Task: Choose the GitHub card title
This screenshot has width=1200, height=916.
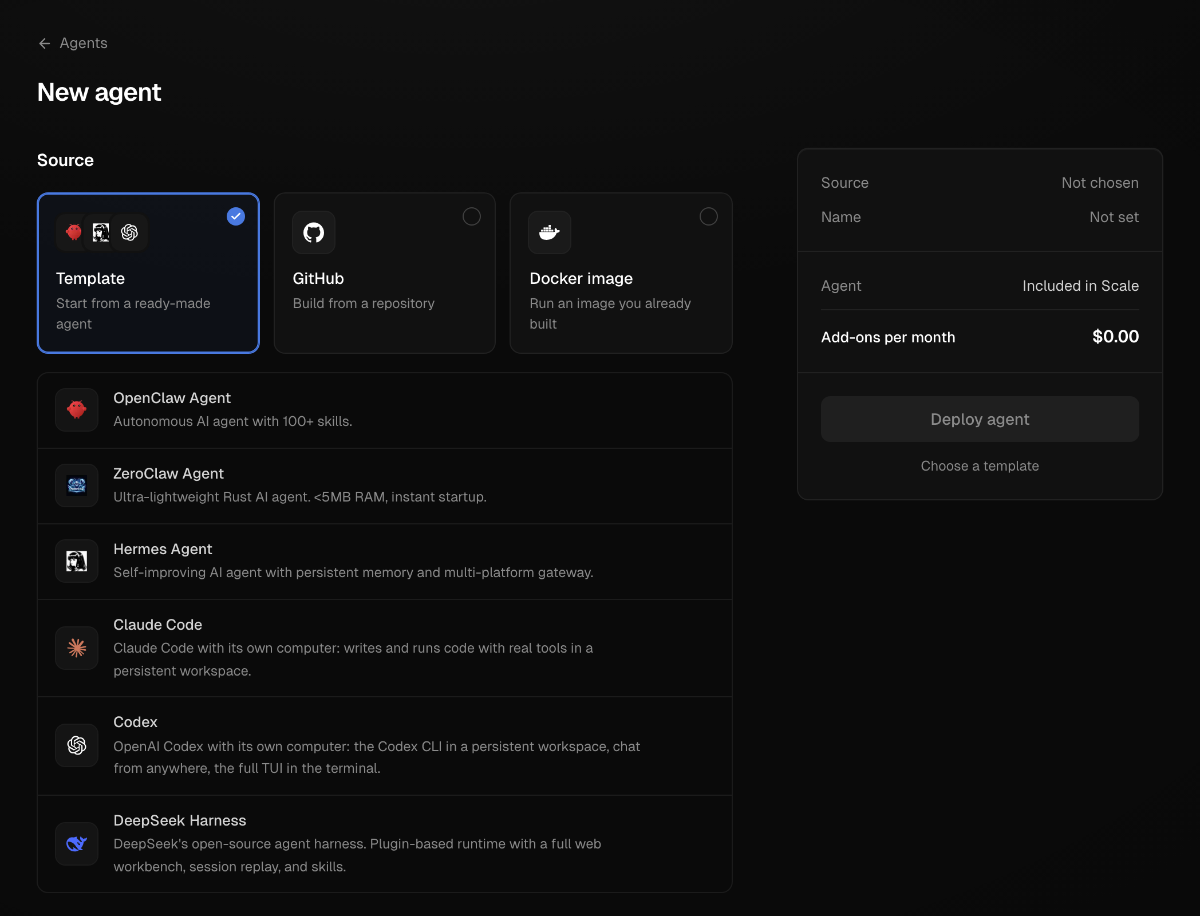Action: (318, 279)
